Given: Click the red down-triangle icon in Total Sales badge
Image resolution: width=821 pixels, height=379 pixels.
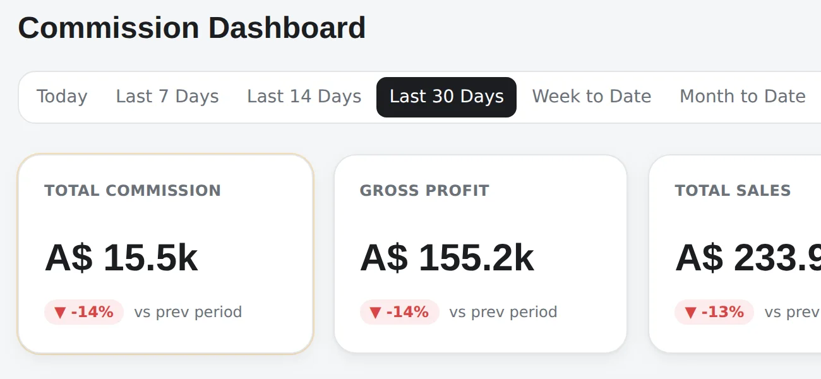Looking at the screenshot, I should click(x=691, y=312).
